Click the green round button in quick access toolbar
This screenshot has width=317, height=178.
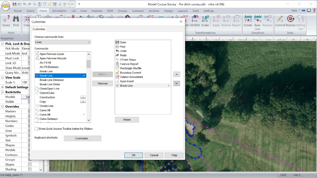[72, 4]
